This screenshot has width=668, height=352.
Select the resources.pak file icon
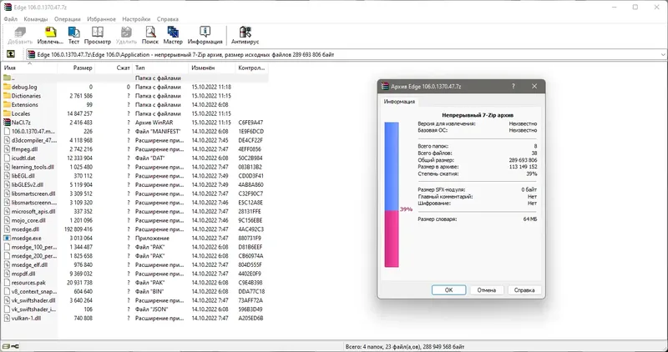[7, 283]
